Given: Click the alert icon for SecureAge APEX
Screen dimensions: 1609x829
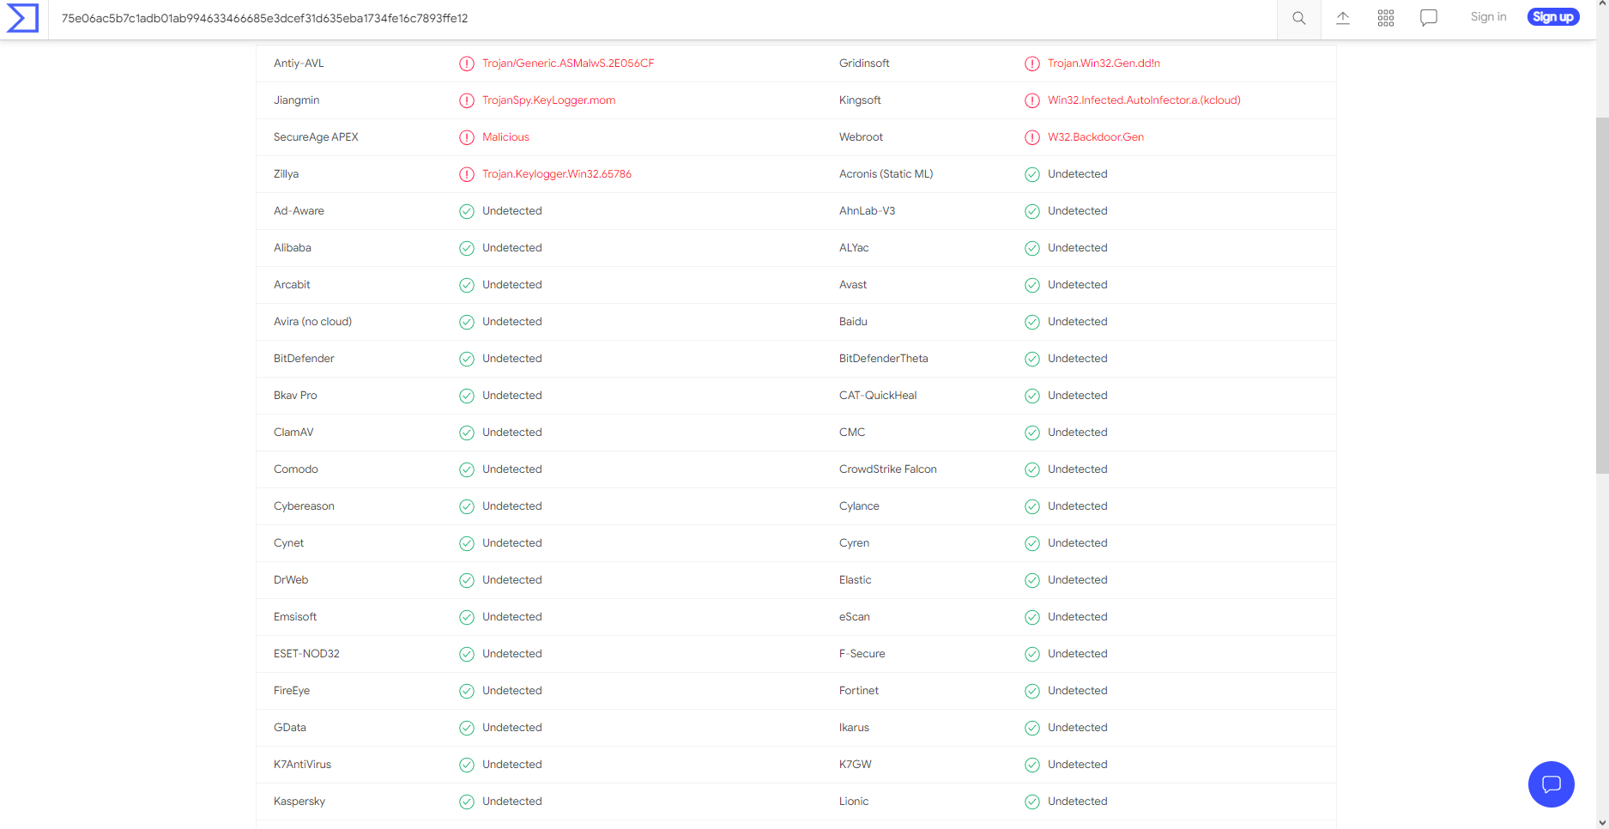Looking at the screenshot, I should [467, 137].
